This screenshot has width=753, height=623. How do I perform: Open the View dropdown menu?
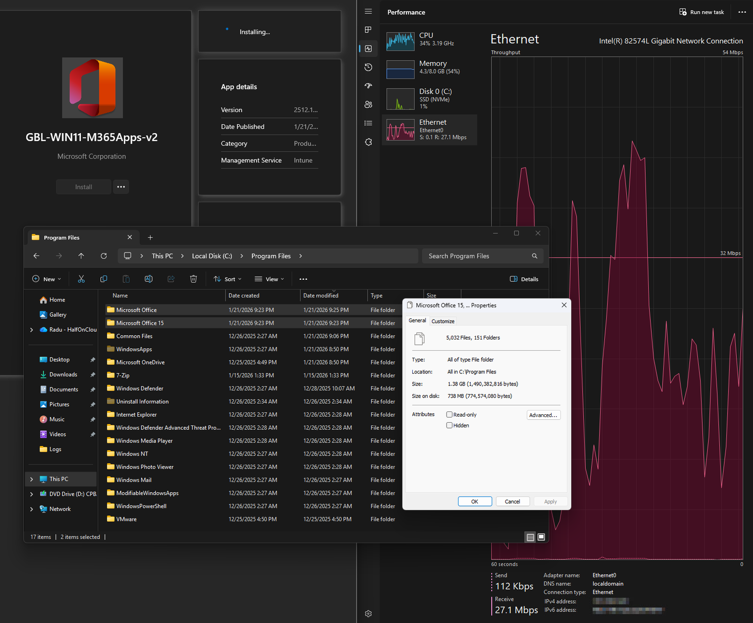coord(269,279)
